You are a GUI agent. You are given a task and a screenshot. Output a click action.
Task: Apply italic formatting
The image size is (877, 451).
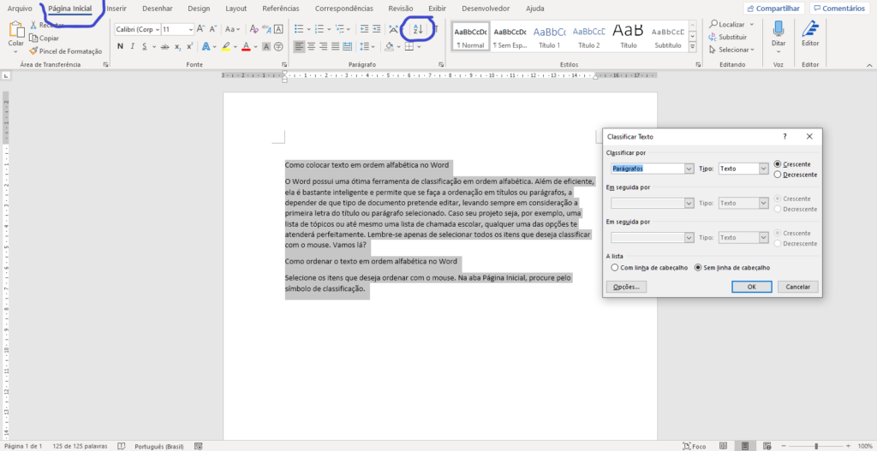pyautogui.click(x=133, y=46)
